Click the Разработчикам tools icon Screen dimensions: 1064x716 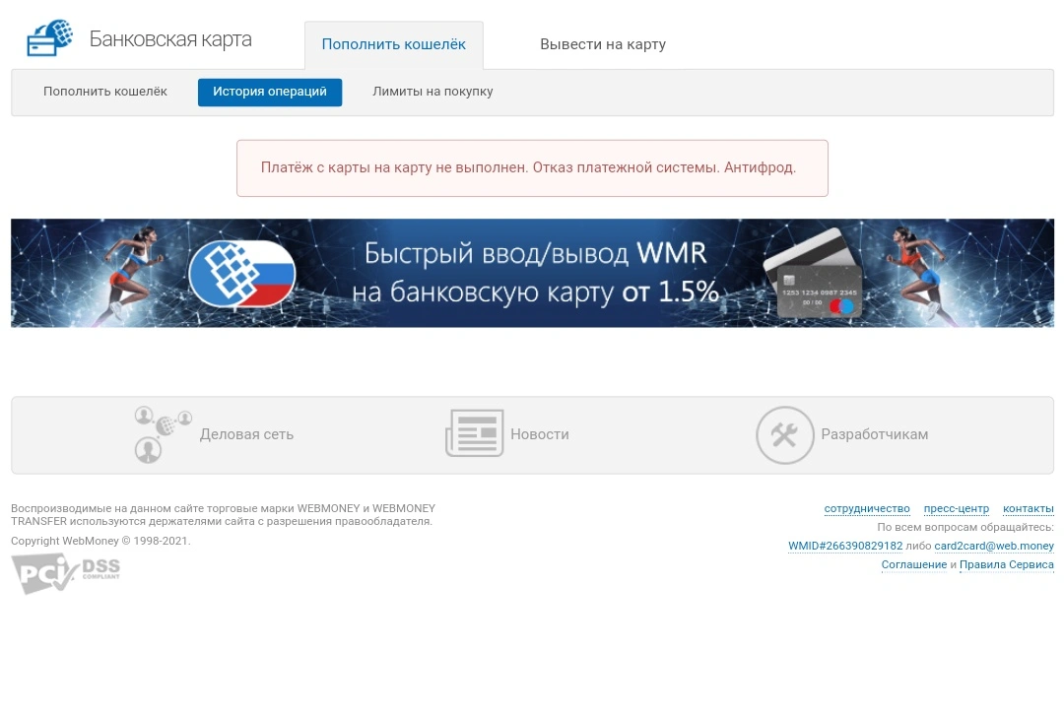click(785, 435)
